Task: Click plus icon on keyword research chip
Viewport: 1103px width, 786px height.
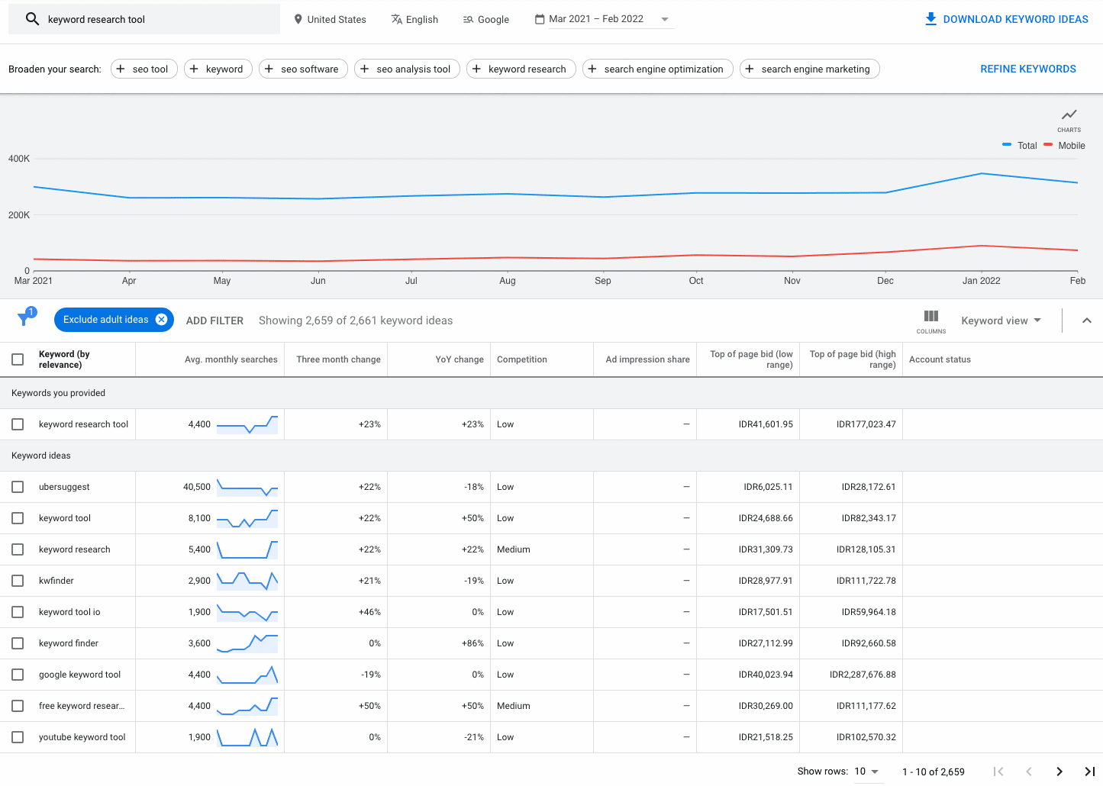Action: coord(476,69)
